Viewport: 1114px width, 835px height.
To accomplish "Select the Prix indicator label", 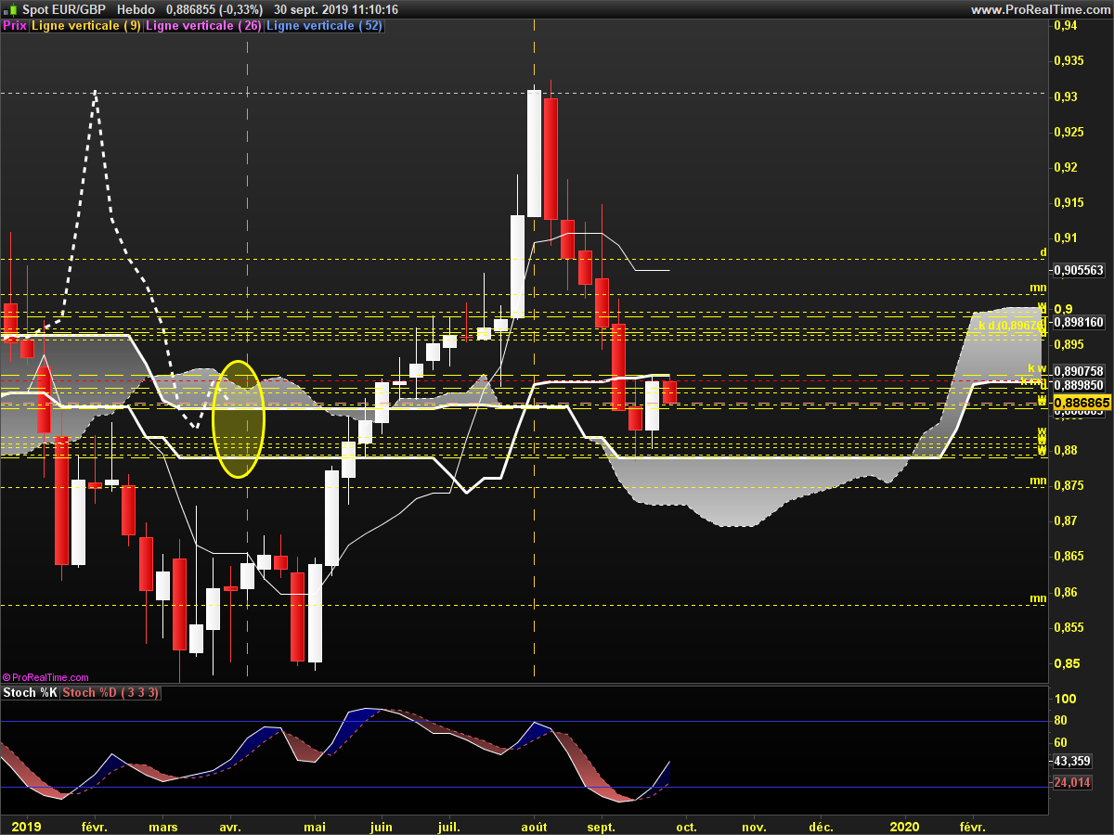I will pyautogui.click(x=15, y=26).
